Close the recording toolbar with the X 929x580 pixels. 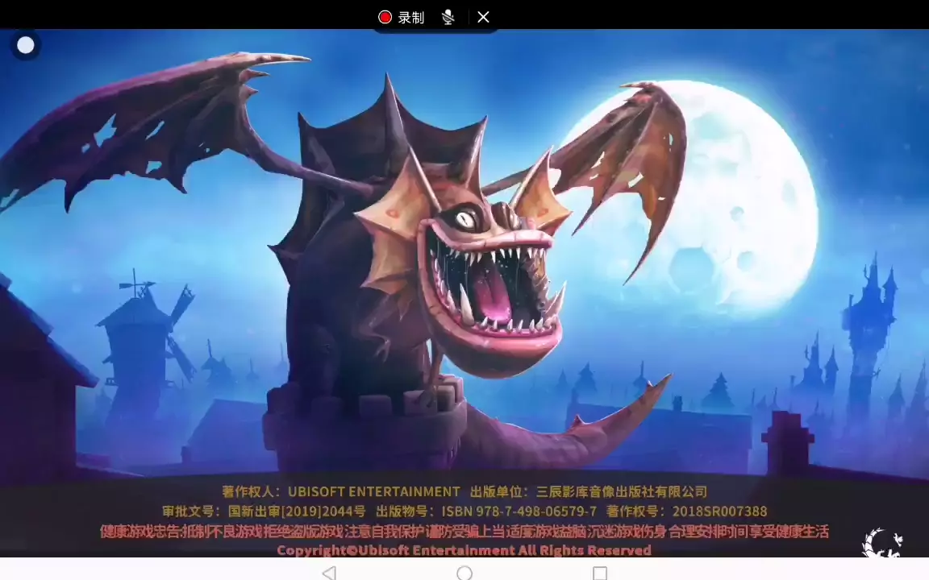484,17
